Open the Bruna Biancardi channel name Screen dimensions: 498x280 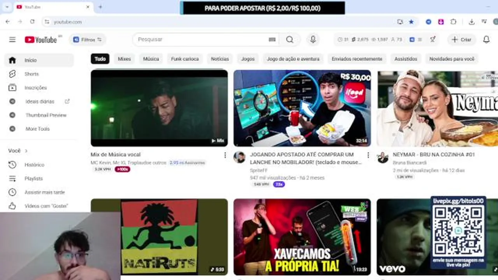[410, 163]
